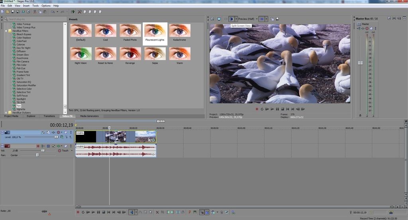Image resolution: width=408 pixels, height=220 pixels.
Task: Open the Tools menu
Action: (35, 6)
